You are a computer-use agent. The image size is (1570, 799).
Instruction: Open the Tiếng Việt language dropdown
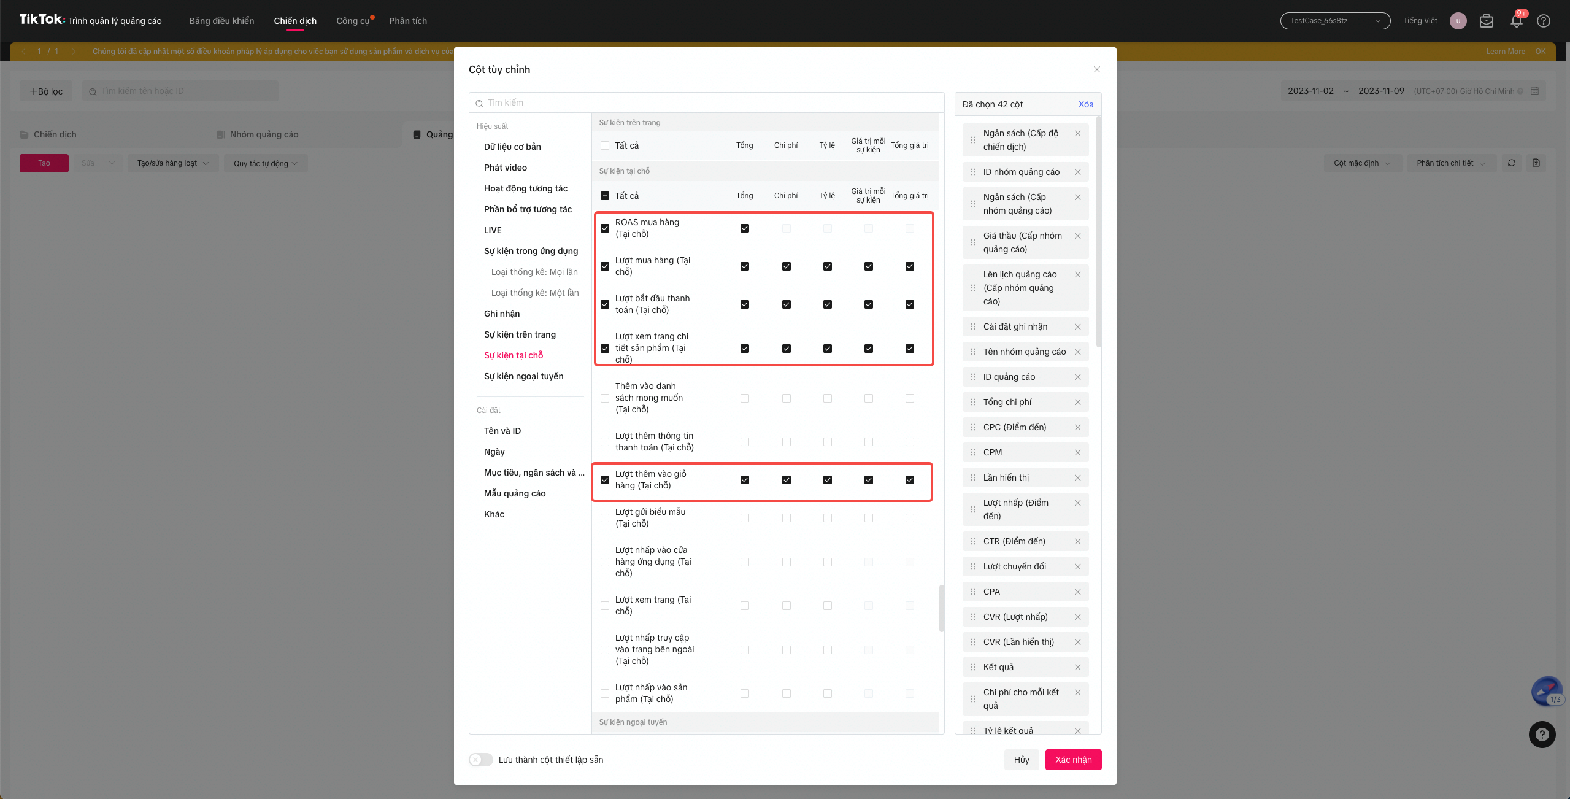1420,21
